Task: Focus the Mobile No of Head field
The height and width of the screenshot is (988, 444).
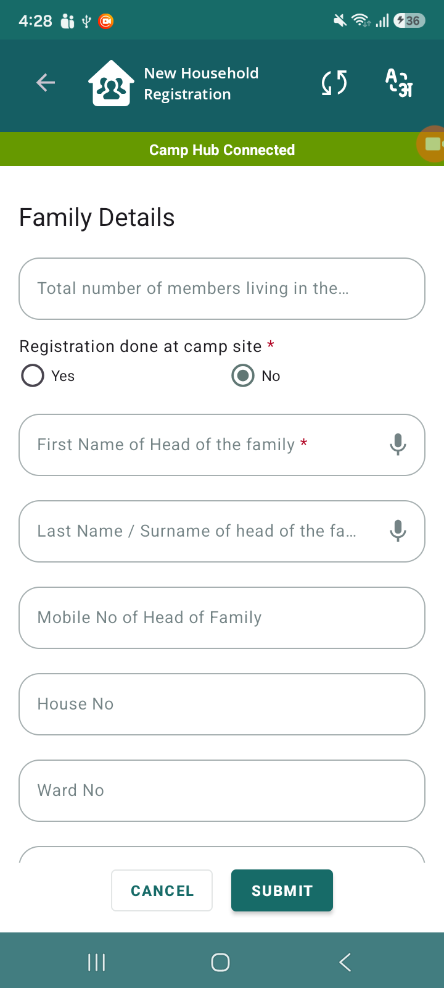Action: click(x=222, y=617)
